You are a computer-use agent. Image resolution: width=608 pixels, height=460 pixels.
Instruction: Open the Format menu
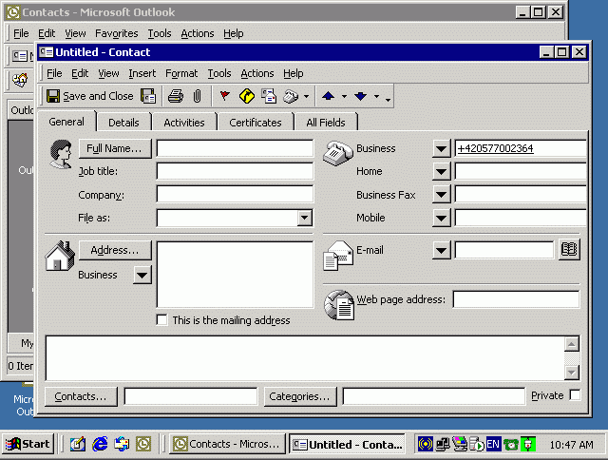pyautogui.click(x=181, y=73)
